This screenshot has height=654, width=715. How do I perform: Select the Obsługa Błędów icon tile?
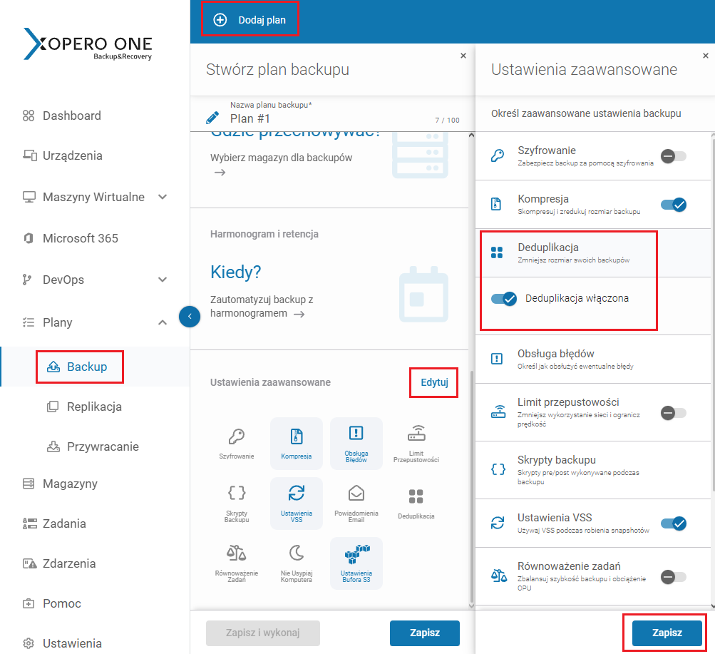(356, 443)
